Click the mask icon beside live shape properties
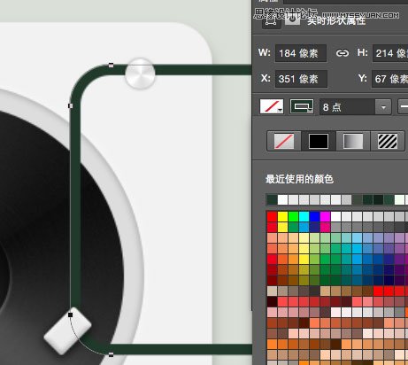This screenshot has width=408, height=365. (x=292, y=19)
